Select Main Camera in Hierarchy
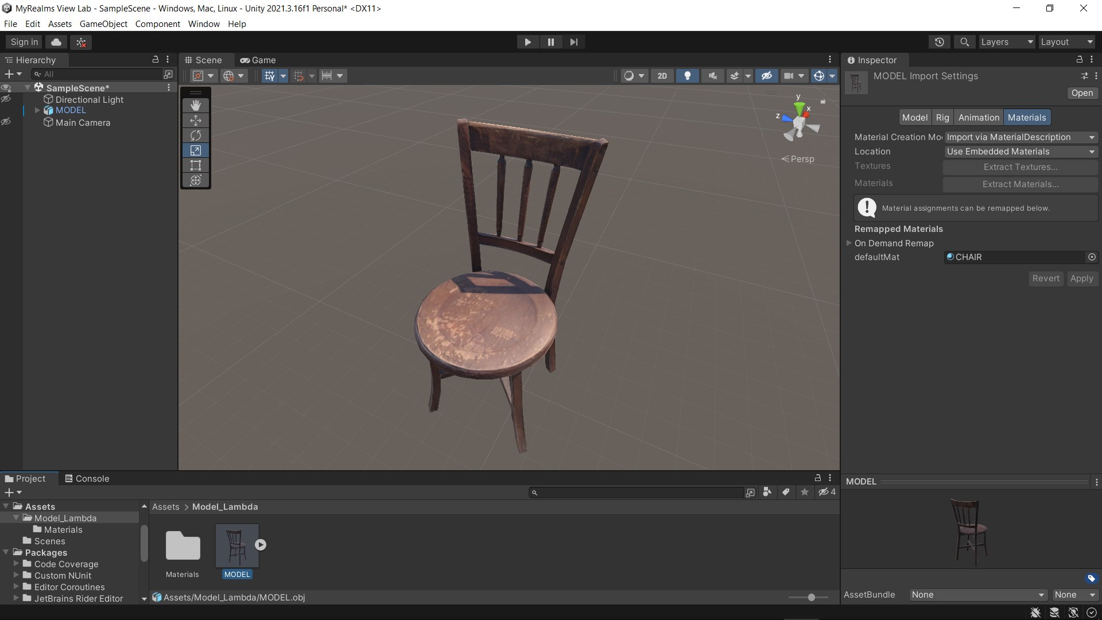Screen dimensions: 1102x620 [83, 122]
